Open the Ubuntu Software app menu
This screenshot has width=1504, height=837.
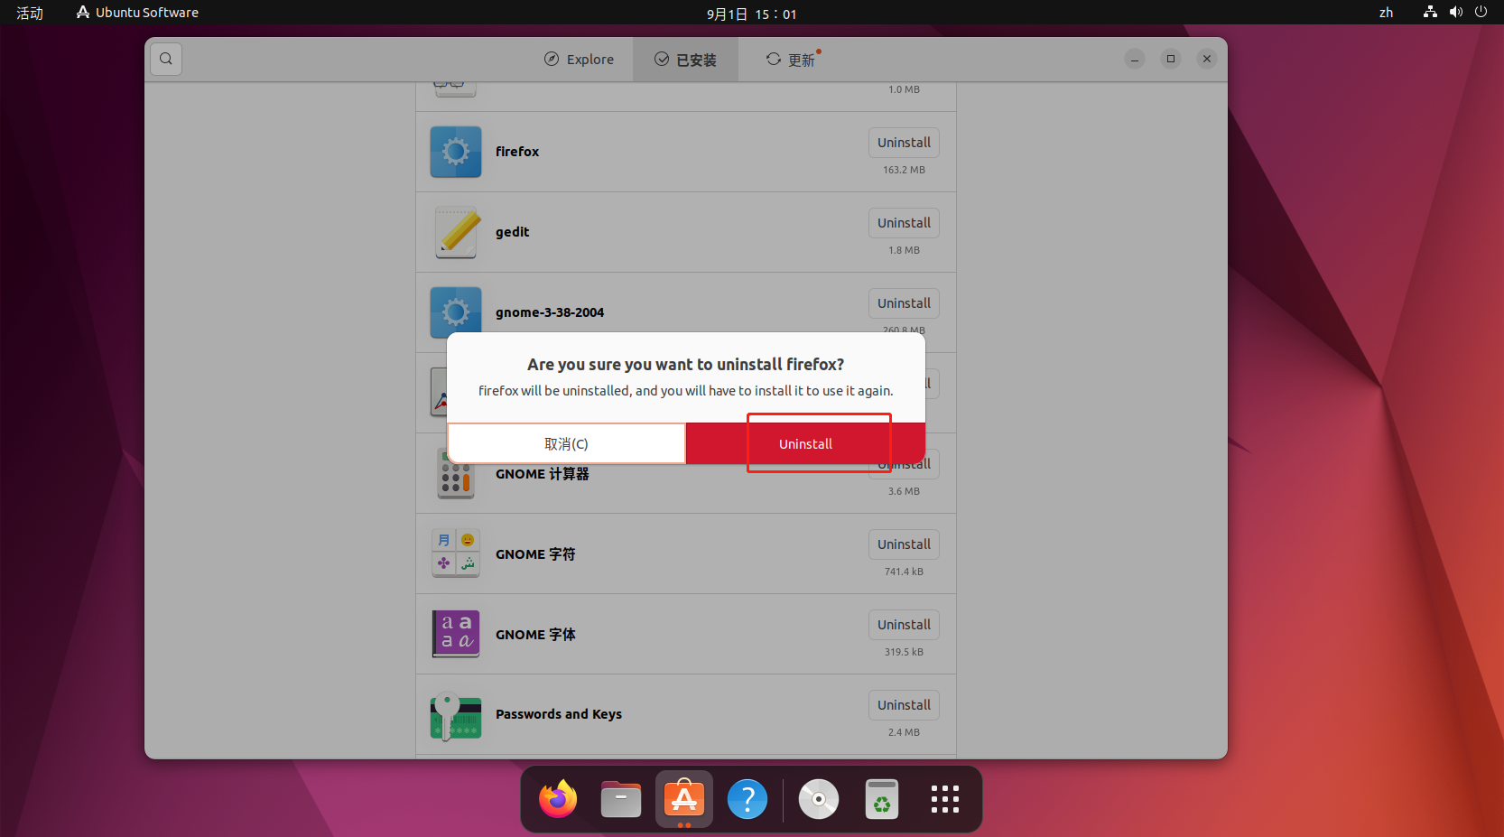(137, 13)
